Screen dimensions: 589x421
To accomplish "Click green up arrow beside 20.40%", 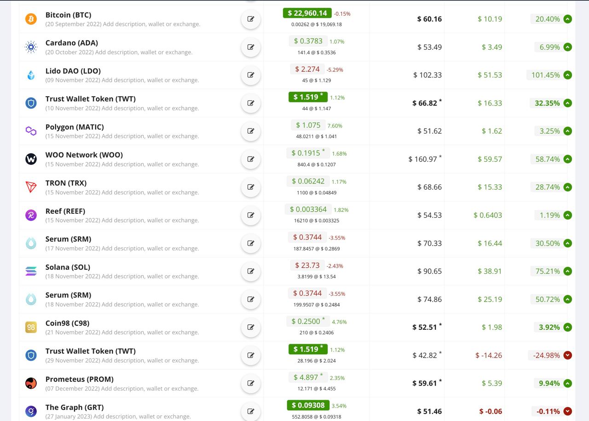I will 567,19.
